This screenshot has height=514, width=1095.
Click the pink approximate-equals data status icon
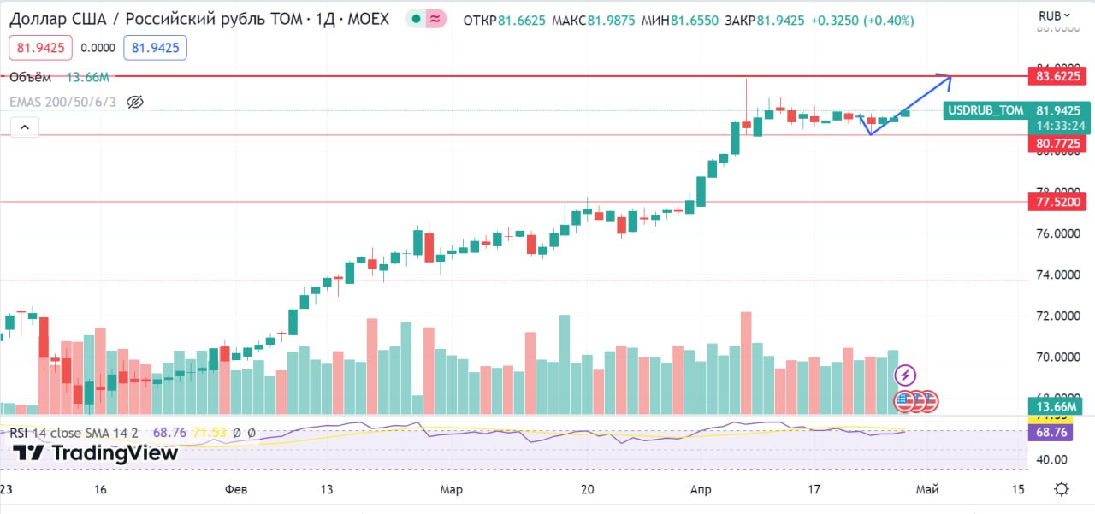436,18
